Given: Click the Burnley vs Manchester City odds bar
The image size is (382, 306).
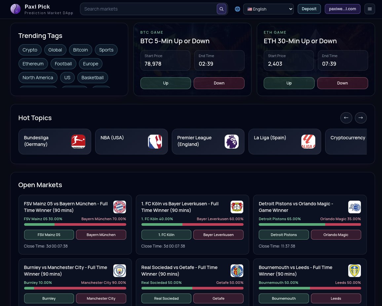Looking at the screenshot, I should 75,288.
